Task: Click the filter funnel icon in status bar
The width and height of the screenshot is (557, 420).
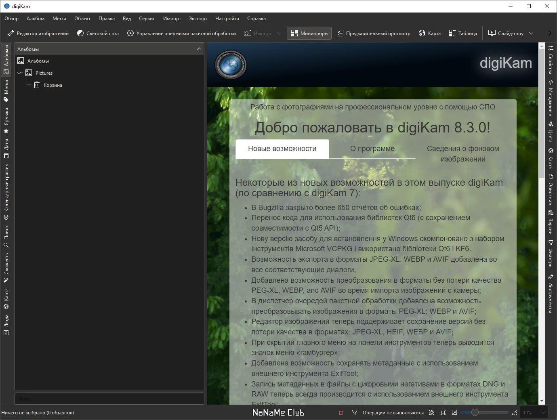Action: click(x=355, y=412)
